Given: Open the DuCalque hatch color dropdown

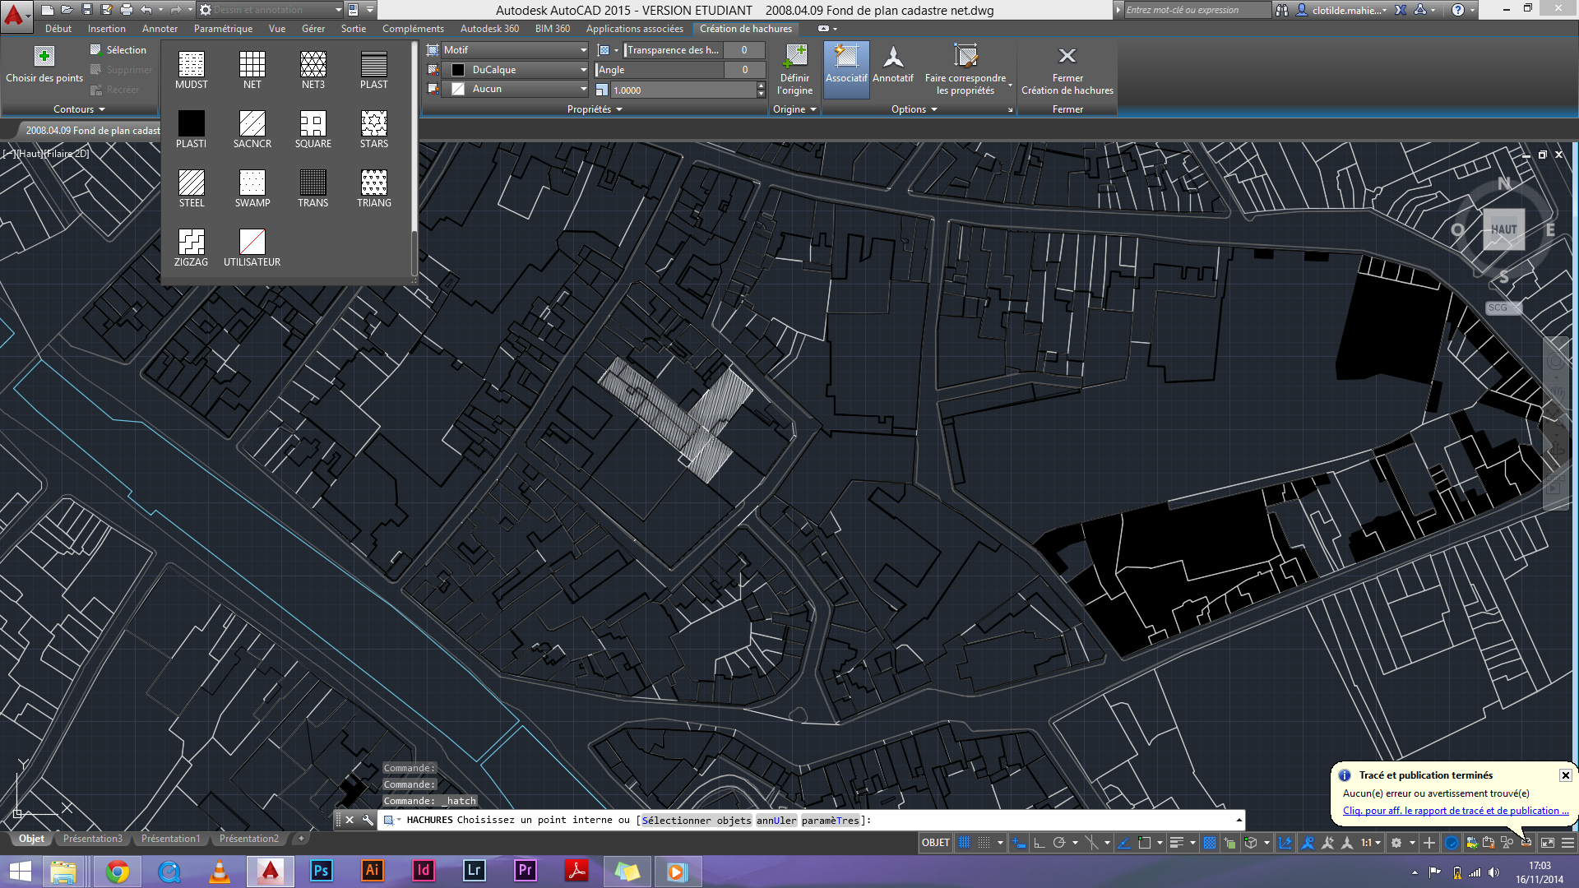Looking at the screenshot, I should (x=516, y=70).
